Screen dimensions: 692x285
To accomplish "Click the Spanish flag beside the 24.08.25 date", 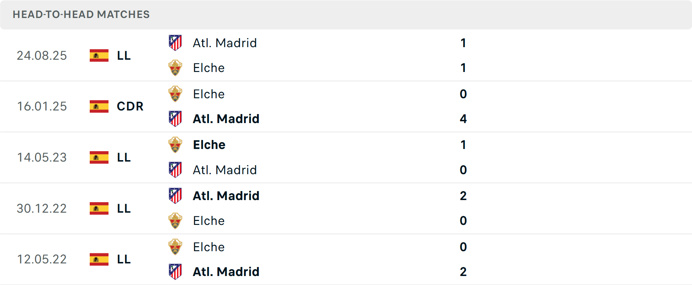I will point(99,55).
